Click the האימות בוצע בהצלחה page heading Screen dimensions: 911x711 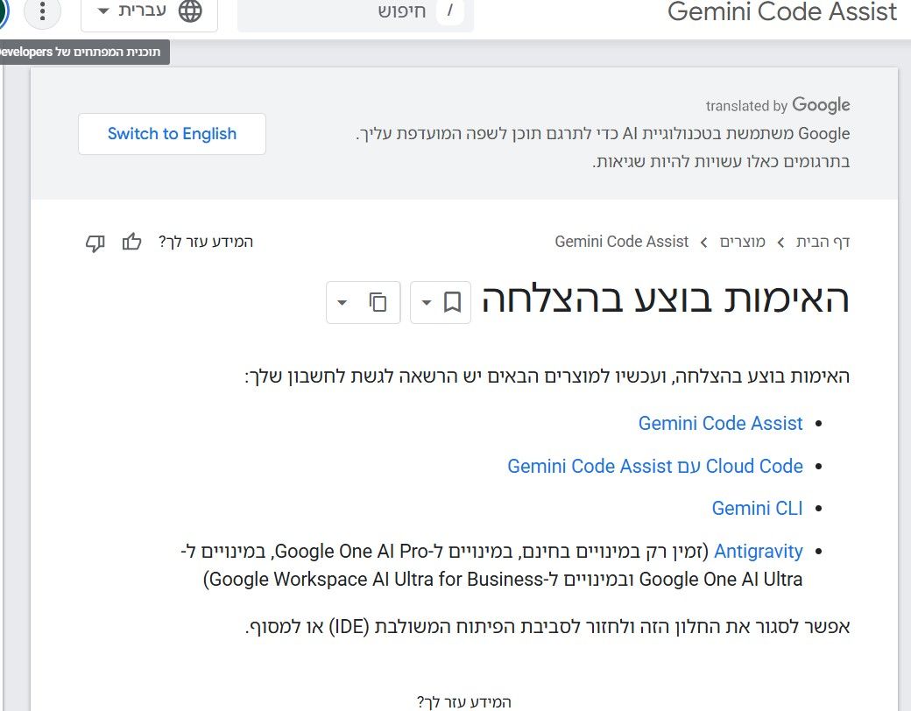tap(666, 299)
